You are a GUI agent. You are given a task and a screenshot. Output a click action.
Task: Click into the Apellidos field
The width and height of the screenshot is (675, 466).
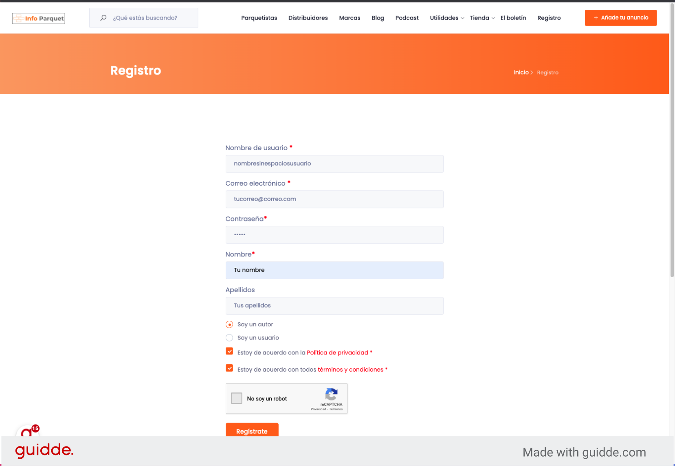[x=334, y=306]
